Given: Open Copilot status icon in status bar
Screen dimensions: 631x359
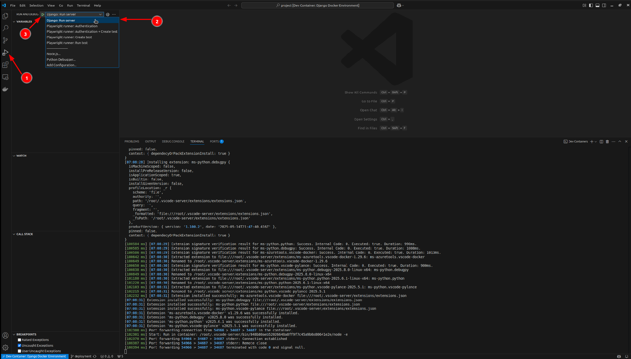Looking at the screenshot, I should tap(619, 356).
